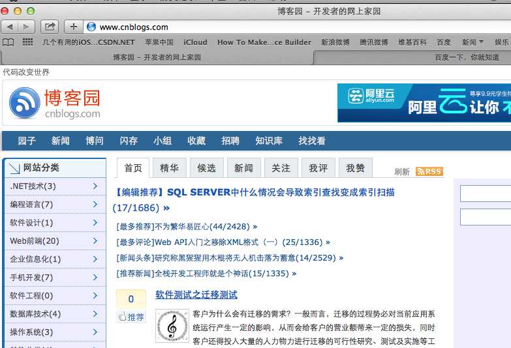Viewport: 511px width, 348px height.
Task: Open the 新闻 bookmarks dropdown
Action: (x=472, y=42)
